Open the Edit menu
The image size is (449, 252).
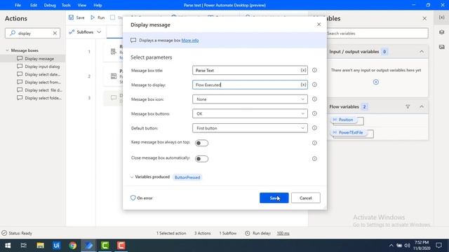pyautogui.click(x=34, y=5)
